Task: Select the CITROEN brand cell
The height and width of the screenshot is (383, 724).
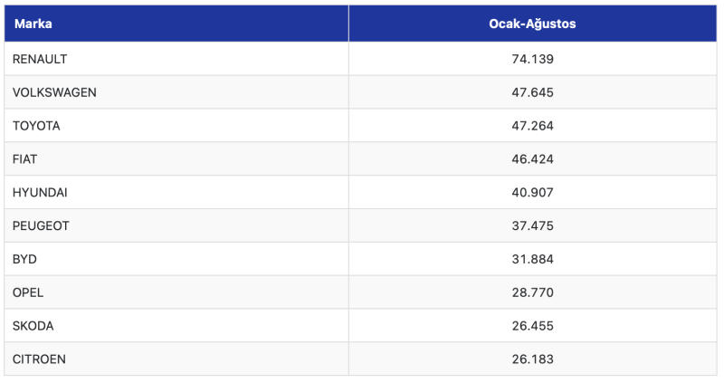Action: 176,359
